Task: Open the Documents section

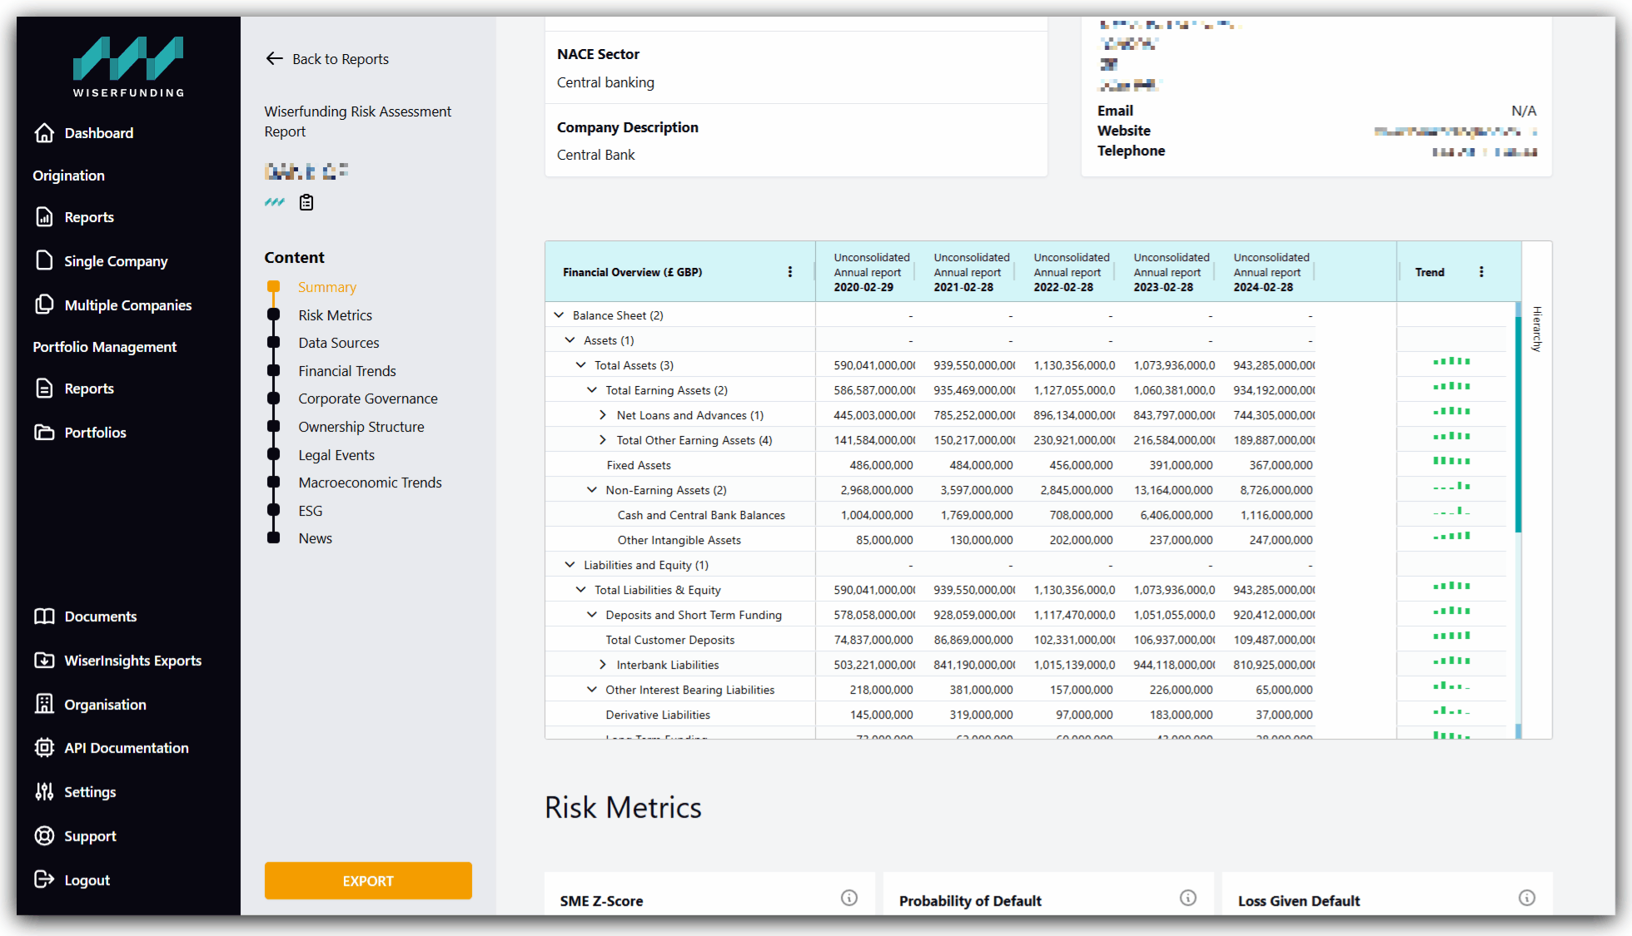Action: [85, 617]
